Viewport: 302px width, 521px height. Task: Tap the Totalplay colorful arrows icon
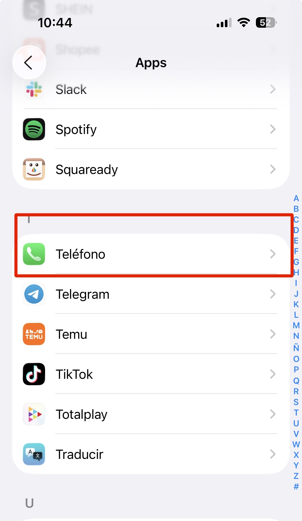[x=34, y=414]
